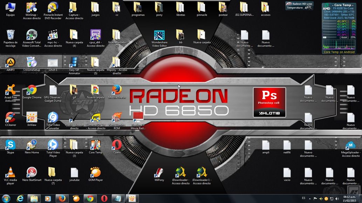Open the programas folder

(138, 7)
